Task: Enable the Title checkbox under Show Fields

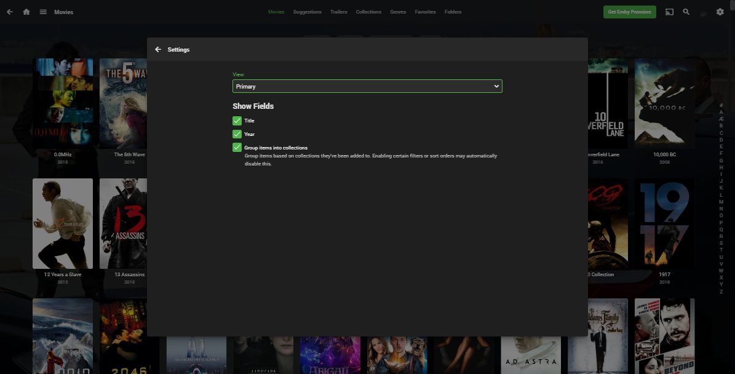Action: pyautogui.click(x=237, y=121)
